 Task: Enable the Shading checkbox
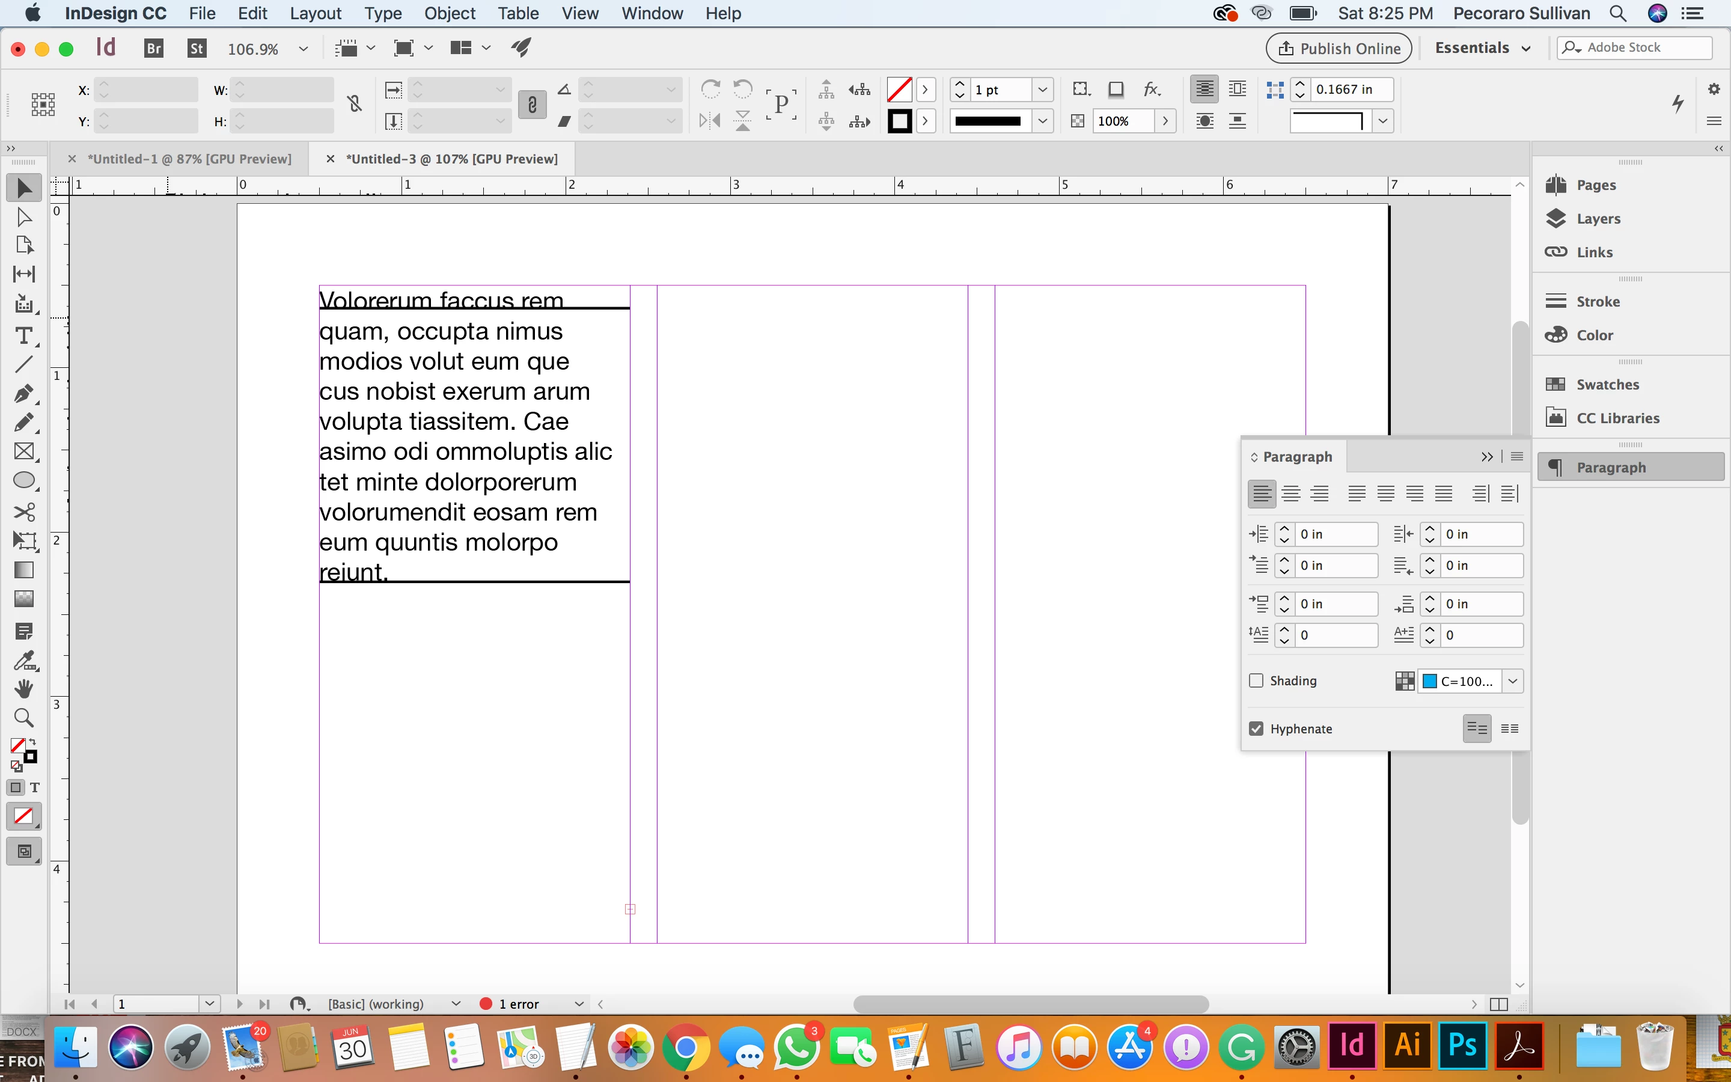1256,680
